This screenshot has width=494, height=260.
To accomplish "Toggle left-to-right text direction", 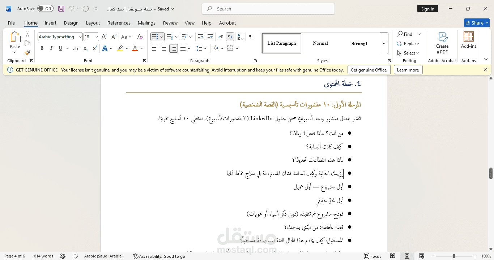I will pyautogui.click(x=221, y=37).
